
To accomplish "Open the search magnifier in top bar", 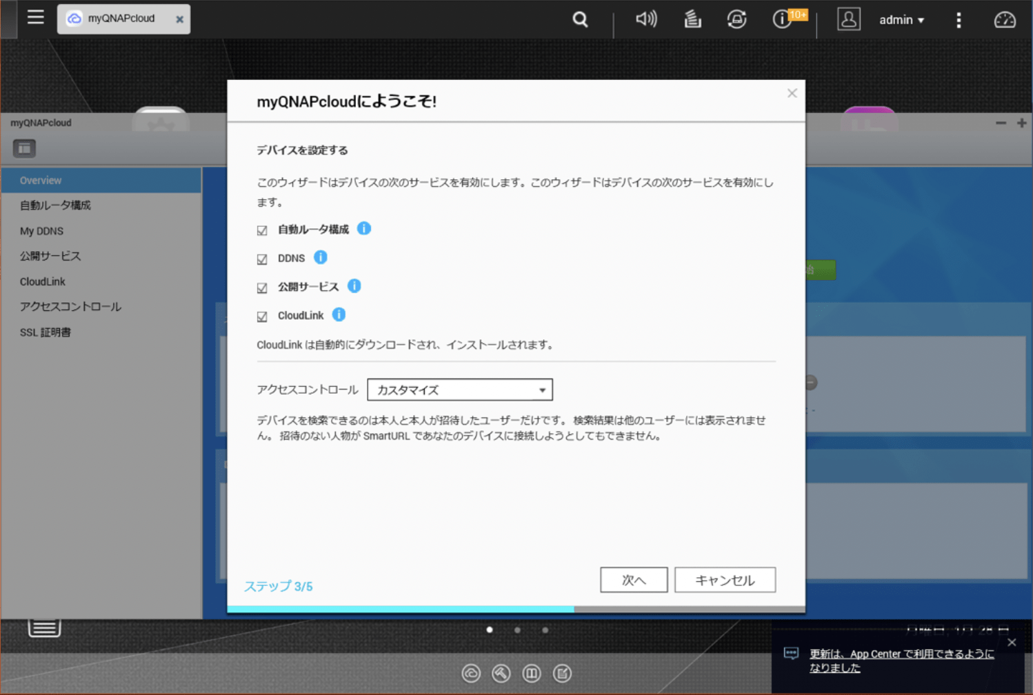I will [x=580, y=19].
